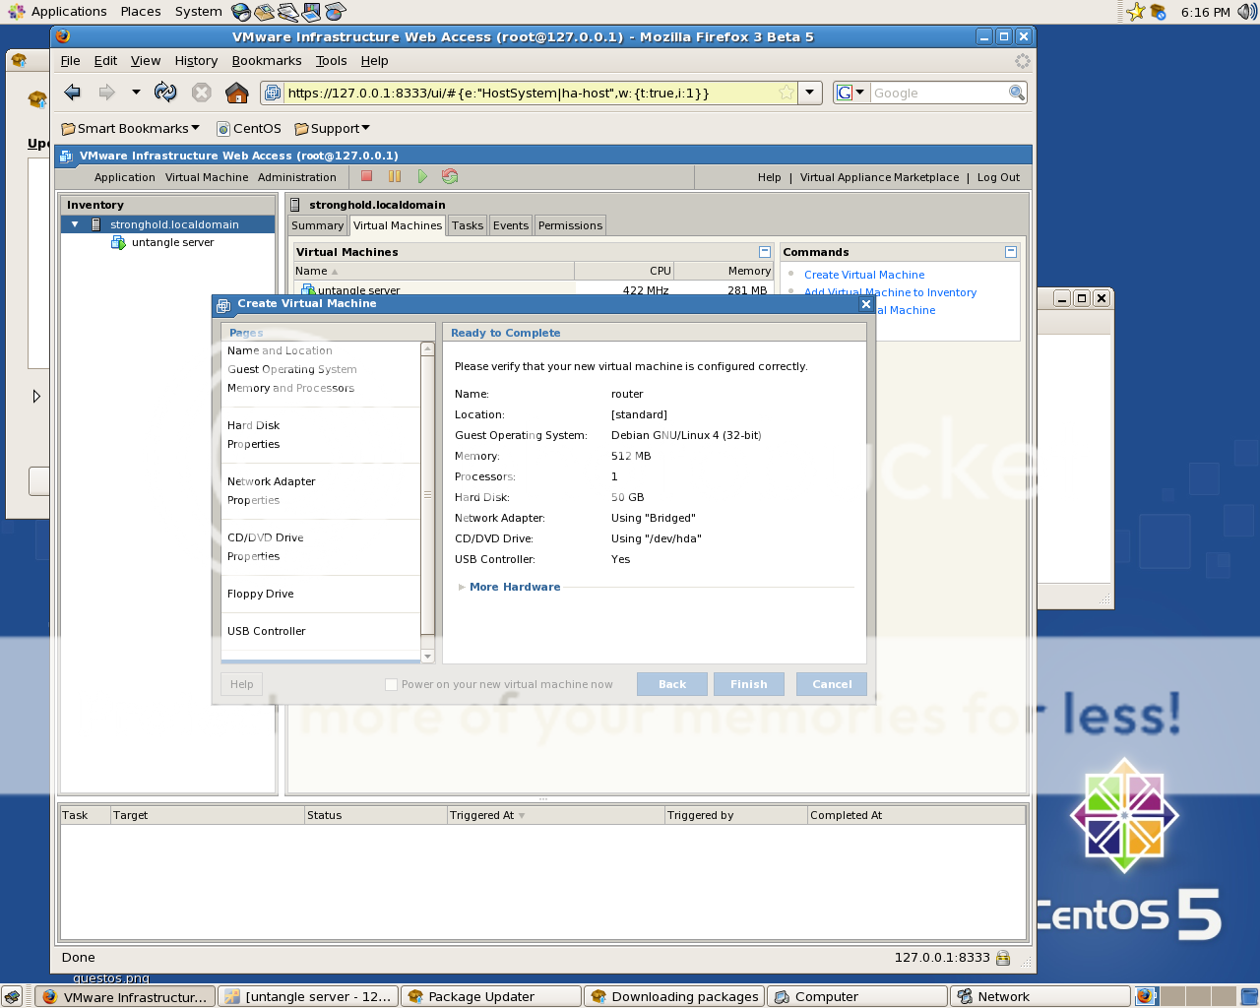The width and height of the screenshot is (1260, 1008).
Task: Bookmark this page with the star
Action: (786, 93)
